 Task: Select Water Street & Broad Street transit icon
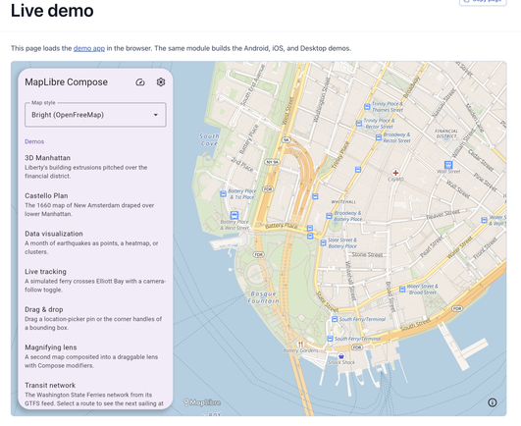pyautogui.click(x=402, y=290)
